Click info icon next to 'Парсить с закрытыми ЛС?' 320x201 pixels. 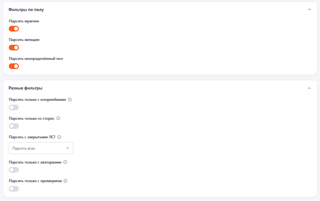click(59, 137)
